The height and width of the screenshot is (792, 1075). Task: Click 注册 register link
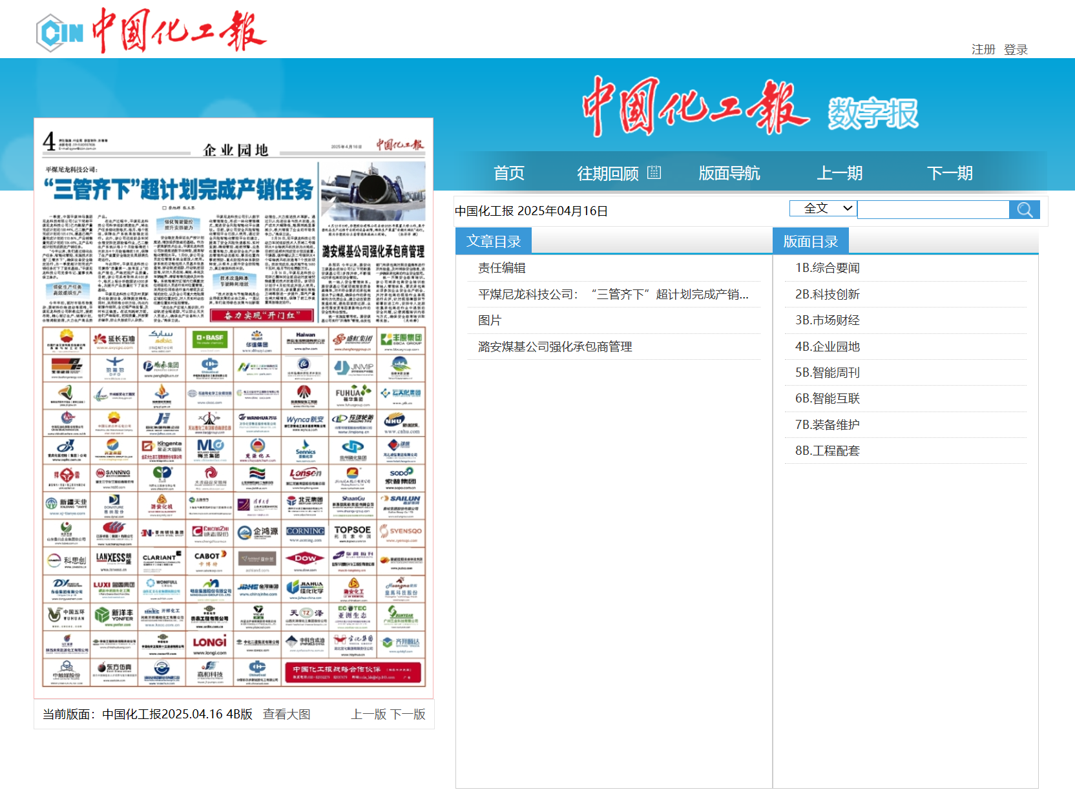983,50
